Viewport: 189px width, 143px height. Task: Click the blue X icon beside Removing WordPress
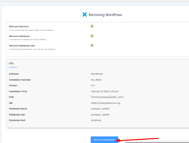click(x=84, y=14)
